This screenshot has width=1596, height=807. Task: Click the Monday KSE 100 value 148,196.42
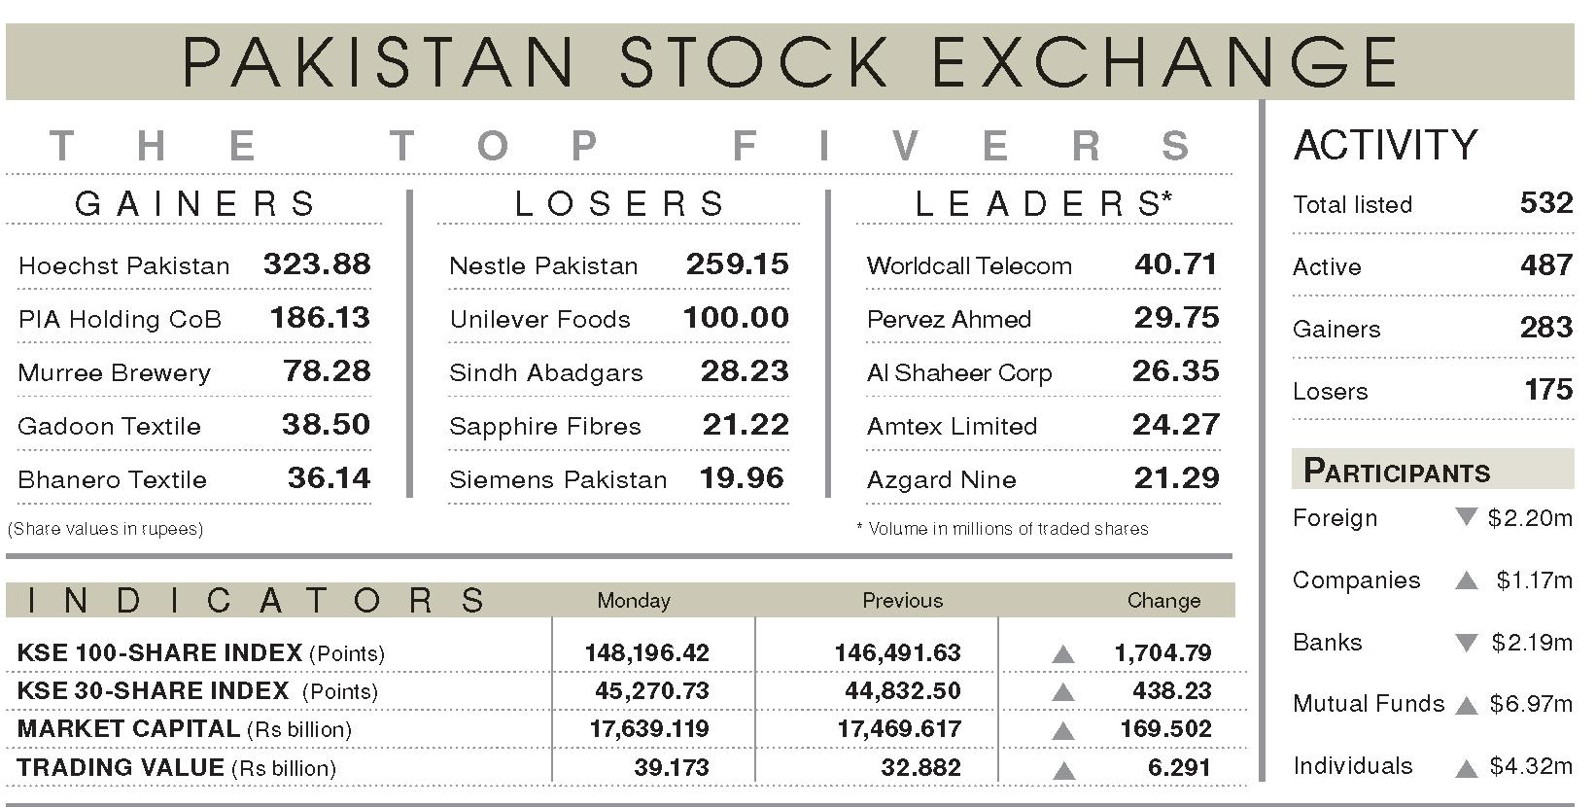click(x=646, y=652)
